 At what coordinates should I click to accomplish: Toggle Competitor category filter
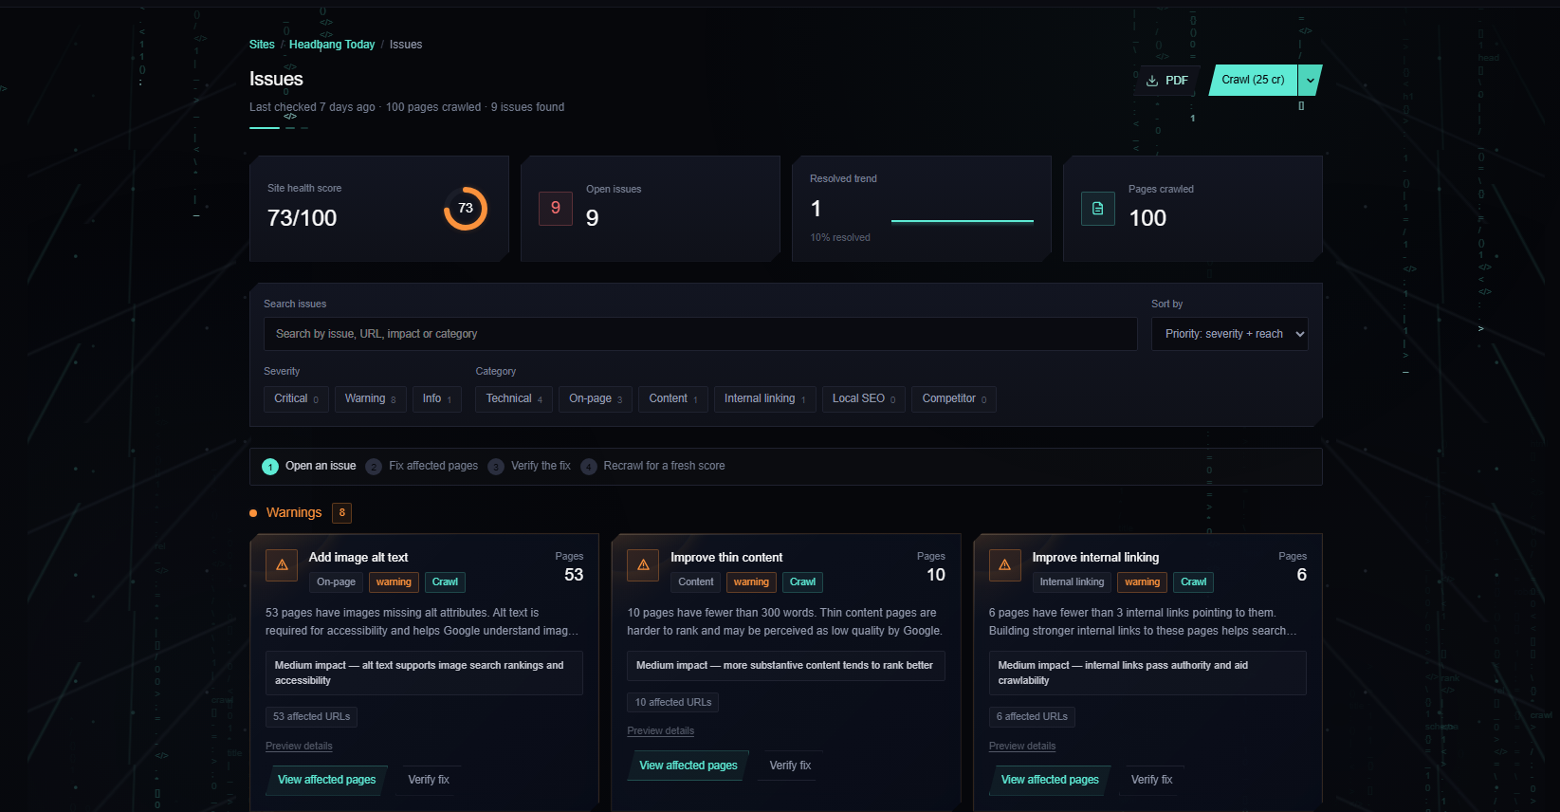954,398
